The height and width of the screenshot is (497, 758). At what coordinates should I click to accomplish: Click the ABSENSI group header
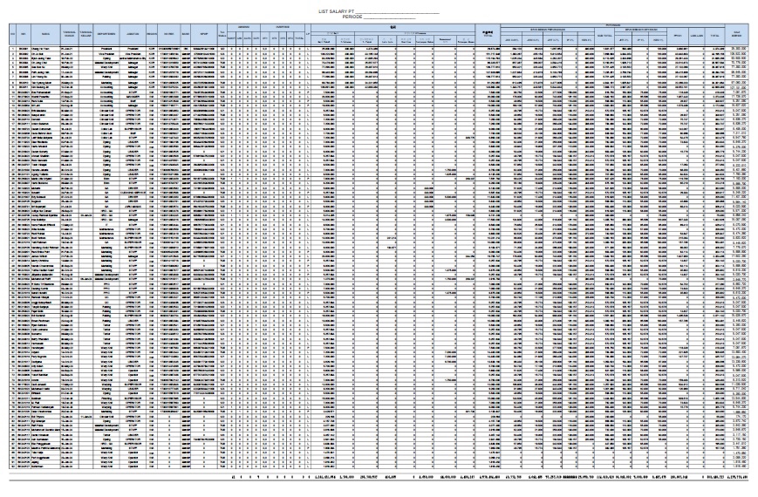(x=243, y=27)
